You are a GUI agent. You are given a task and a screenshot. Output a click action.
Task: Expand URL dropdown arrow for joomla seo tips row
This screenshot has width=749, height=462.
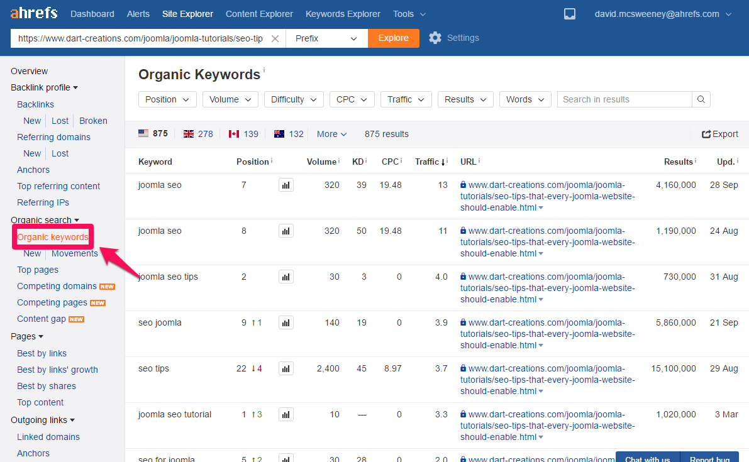tap(541, 300)
